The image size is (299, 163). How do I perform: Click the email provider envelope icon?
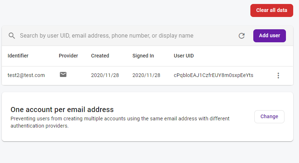[x=63, y=74]
